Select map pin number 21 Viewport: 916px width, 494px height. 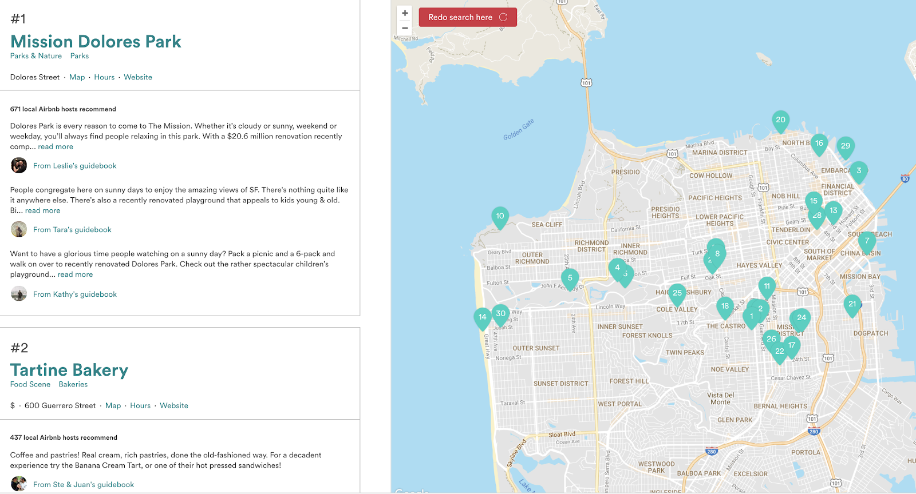852,306
